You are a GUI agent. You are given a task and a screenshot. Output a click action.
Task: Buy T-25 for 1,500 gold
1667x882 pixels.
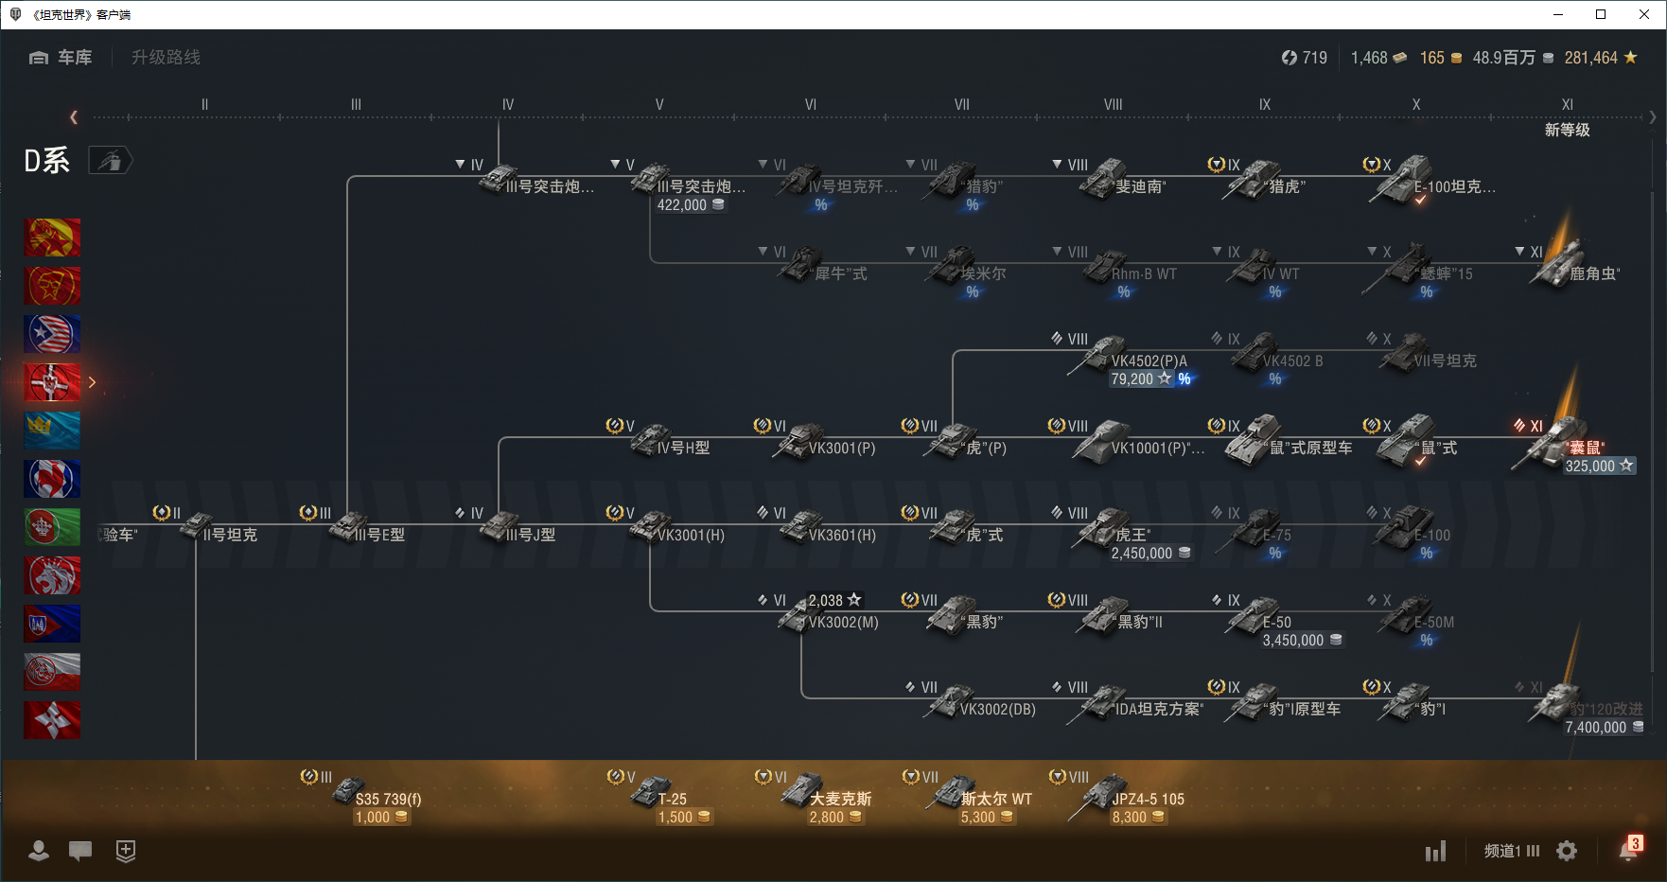(684, 817)
